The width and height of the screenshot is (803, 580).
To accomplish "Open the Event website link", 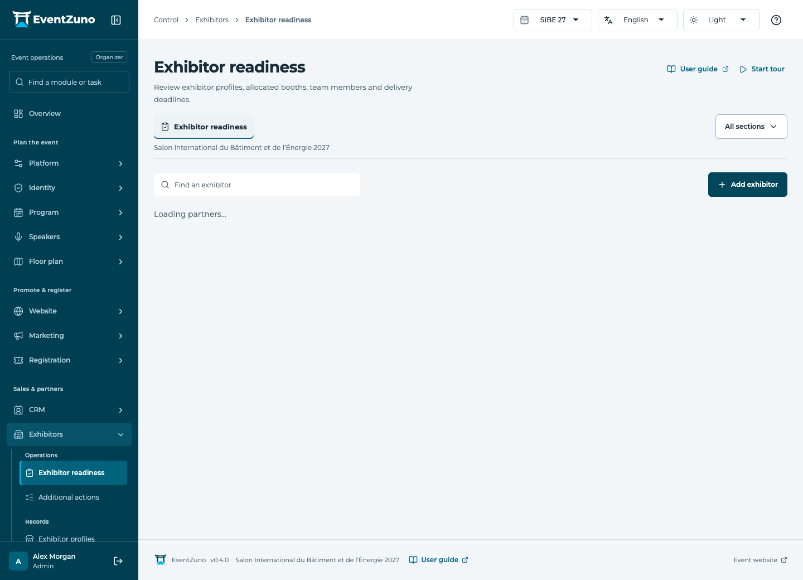I will tap(761, 560).
